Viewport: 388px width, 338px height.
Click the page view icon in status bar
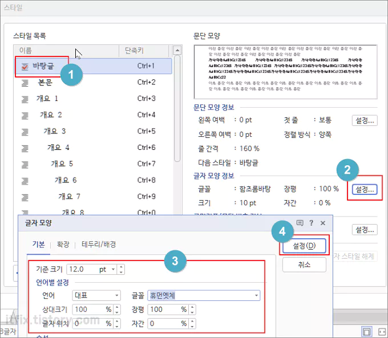click(x=367, y=332)
